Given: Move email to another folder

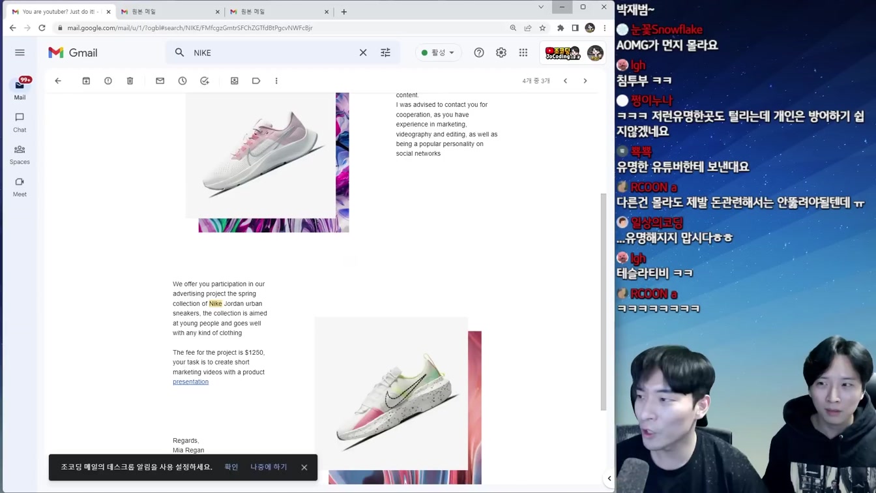Looking at the screenshot, I should (235, 81).
